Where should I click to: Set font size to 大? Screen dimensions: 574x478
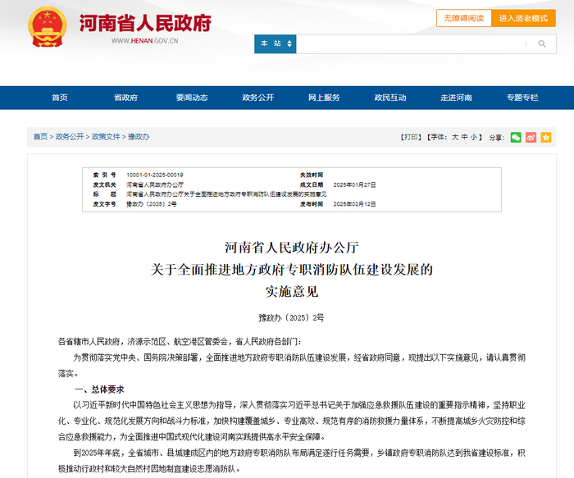[x=455, y=137]
